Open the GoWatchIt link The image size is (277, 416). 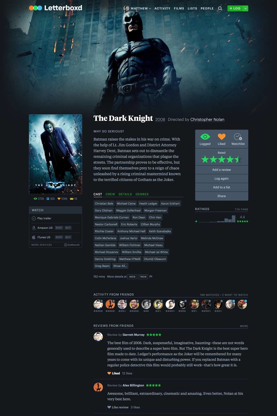[72, 245]
